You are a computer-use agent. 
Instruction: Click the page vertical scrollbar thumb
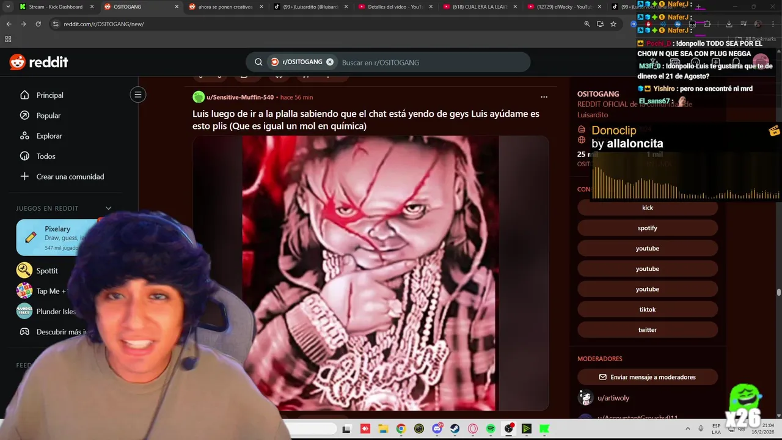[x=778, y=292]
